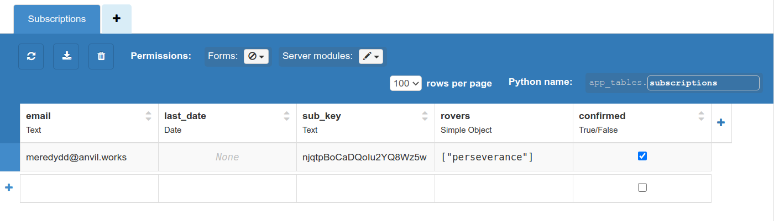Sort by sub_key column arrows
The width and height of the screenshot is (774, 221).
coord(425,116)
